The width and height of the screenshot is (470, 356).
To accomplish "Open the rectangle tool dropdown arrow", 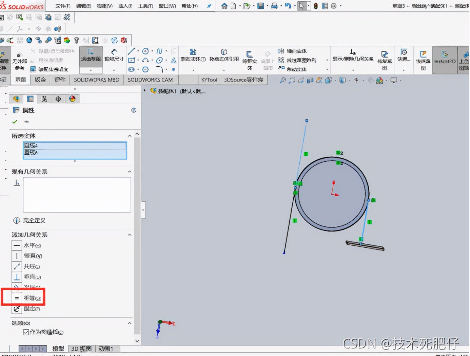I will coord(137,60).
